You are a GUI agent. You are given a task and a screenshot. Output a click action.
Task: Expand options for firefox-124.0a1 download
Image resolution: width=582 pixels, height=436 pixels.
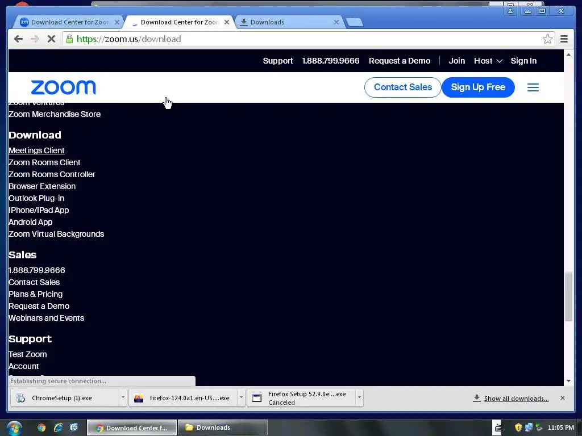click(x=241, y=397)
